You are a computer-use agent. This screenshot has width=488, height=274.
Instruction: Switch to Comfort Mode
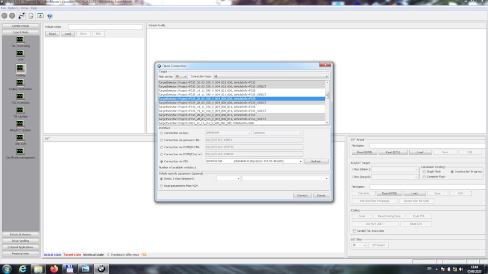20,26
